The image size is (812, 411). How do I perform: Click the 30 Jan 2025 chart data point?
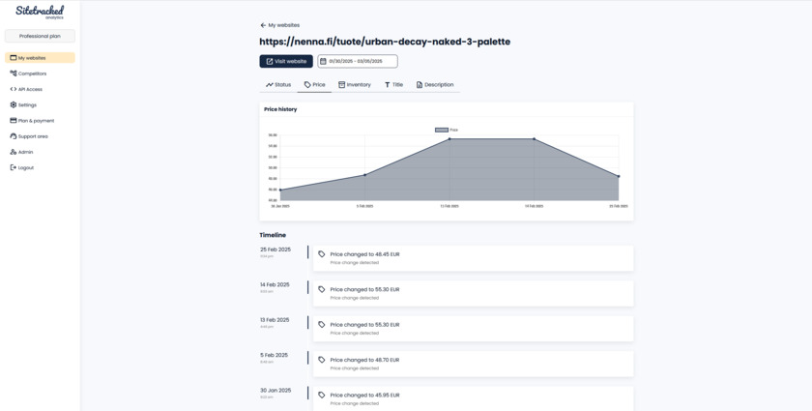click(280, 190)
